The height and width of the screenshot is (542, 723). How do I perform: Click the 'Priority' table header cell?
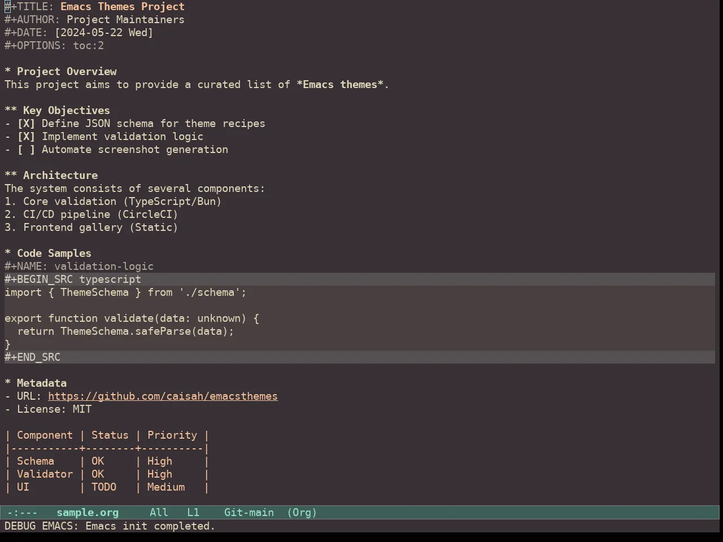(x=172, y=435)
